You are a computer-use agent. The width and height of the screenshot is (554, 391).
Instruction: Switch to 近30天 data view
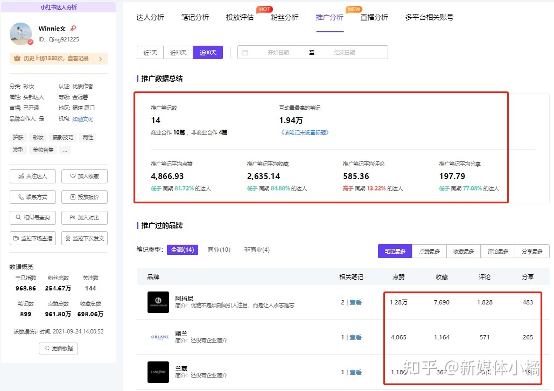pyautogui.click(x=178, y=52)
